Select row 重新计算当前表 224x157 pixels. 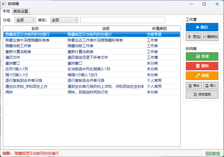[92, 52]
